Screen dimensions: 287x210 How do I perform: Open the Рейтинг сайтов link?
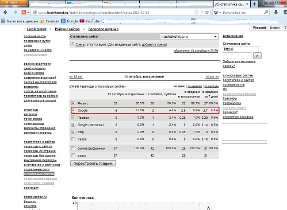(67, 29)
